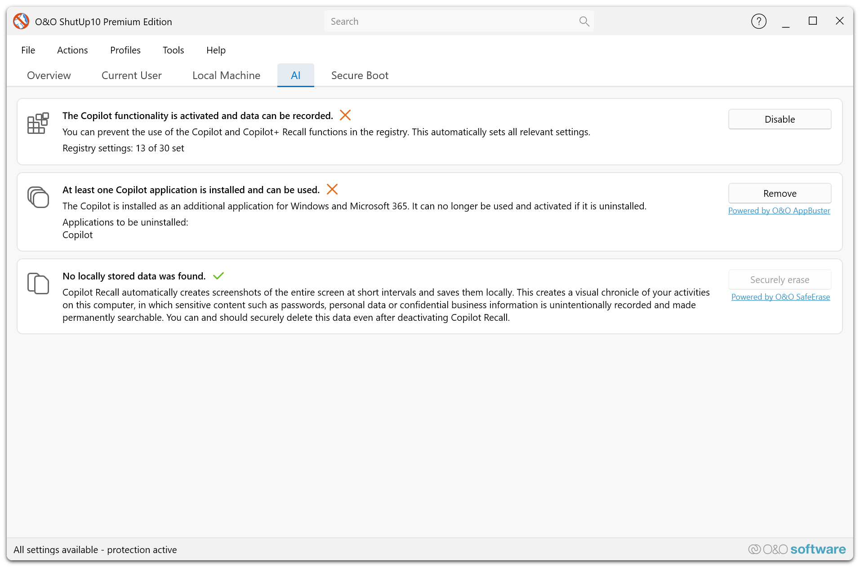The width and height of the screenshot is (860, 567).
Task: Maximize the ShutUp10 window
Action: pyautogui.click(x=813, y=21)
